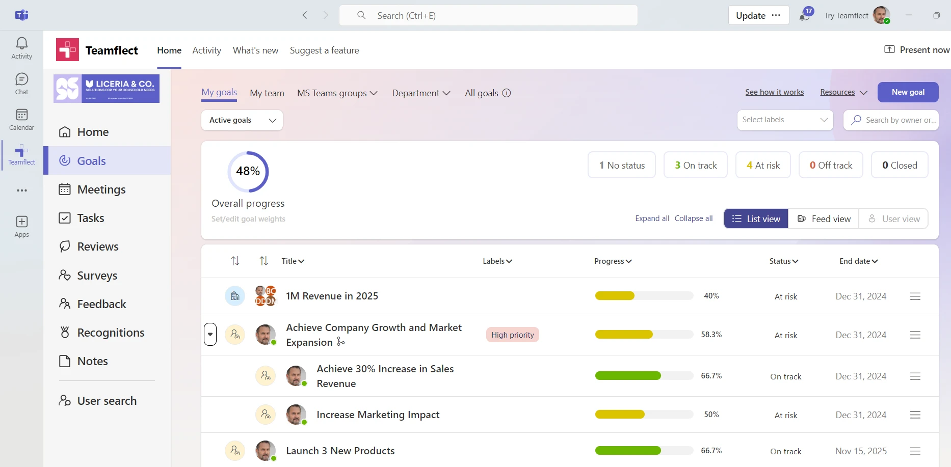951x467 pixels.
Task: Expand the Achieve Company Growth goal row
Action: point(210,335)
